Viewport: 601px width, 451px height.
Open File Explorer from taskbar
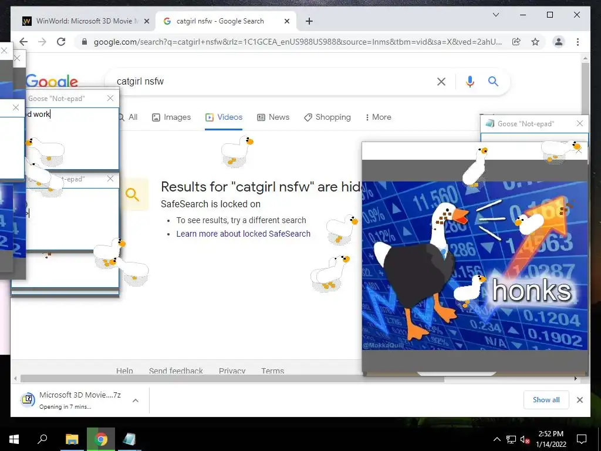72,439
